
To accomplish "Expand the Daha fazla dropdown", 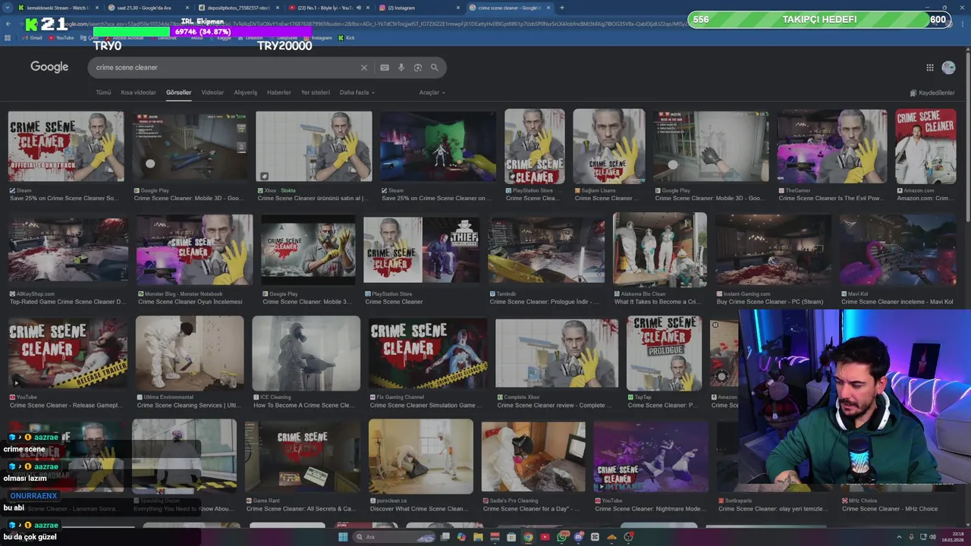I will [357, 93].
